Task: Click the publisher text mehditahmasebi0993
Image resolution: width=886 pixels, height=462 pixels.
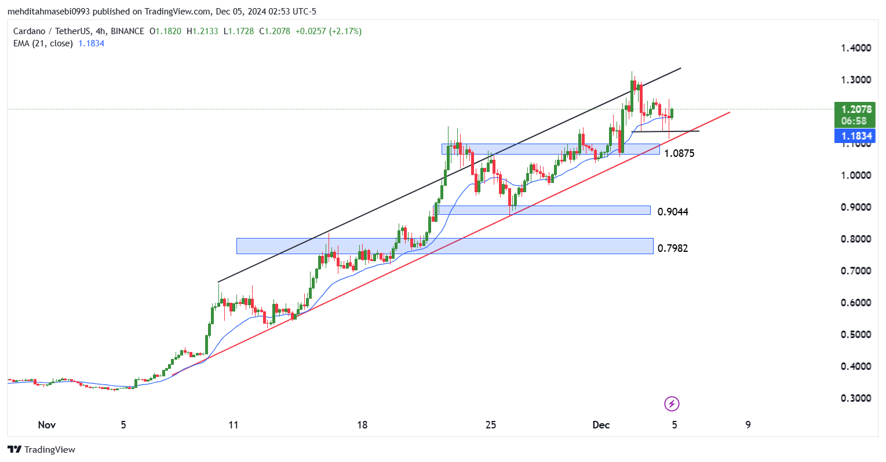Action: coord(50,12)
